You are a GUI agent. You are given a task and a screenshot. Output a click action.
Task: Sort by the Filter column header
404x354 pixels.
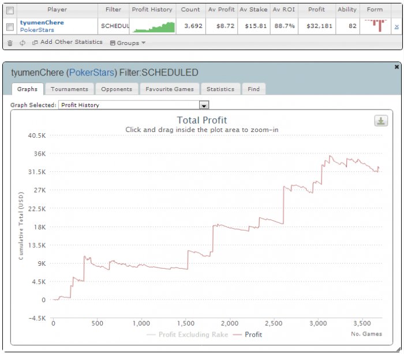tap(113, 10)
